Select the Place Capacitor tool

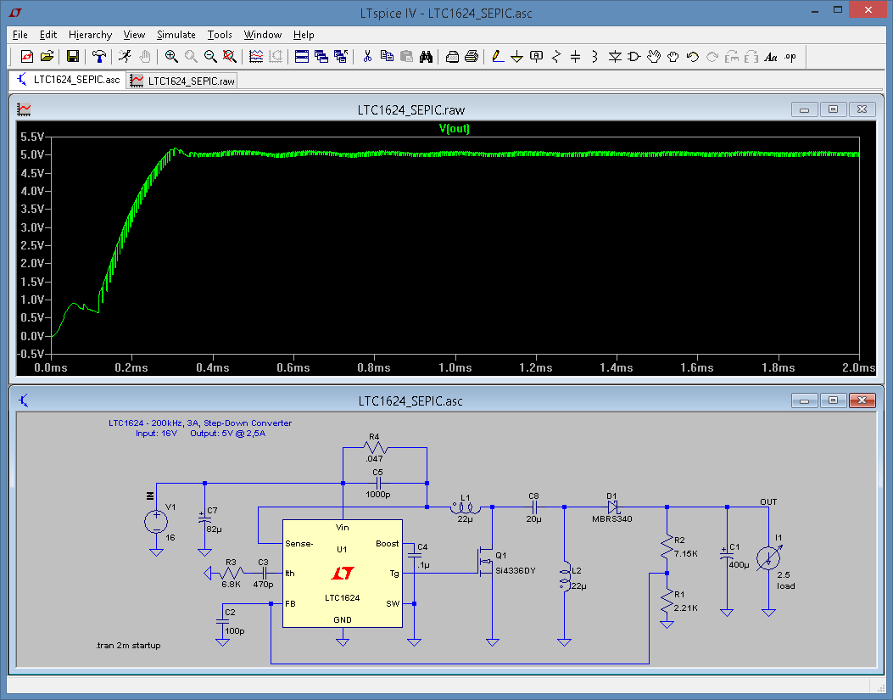[575, 57]
